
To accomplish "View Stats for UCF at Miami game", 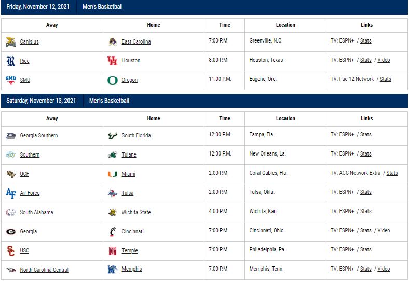I will click(392, 173).
